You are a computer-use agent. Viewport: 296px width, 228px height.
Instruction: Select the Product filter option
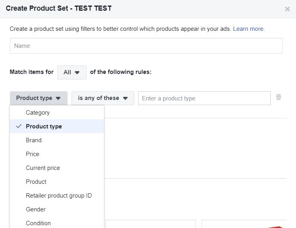pyautogui.click(x=36, y=182)
